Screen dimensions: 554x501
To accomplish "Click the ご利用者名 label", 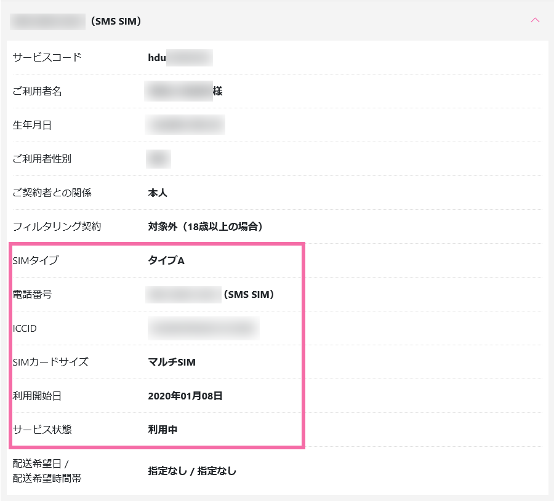I will click(x=38, y=92).
